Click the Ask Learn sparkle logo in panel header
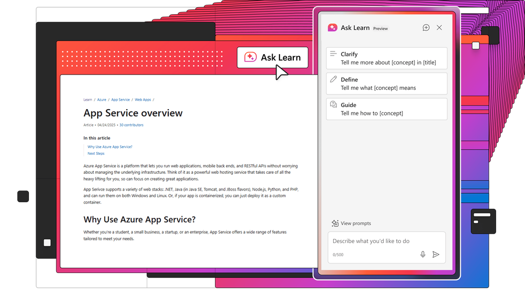Screen dimensions: 525x295 tap(333, 28)
